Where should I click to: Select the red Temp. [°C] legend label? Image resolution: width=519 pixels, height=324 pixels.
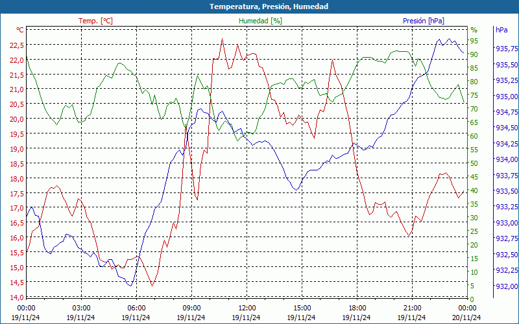coord(95,21)
